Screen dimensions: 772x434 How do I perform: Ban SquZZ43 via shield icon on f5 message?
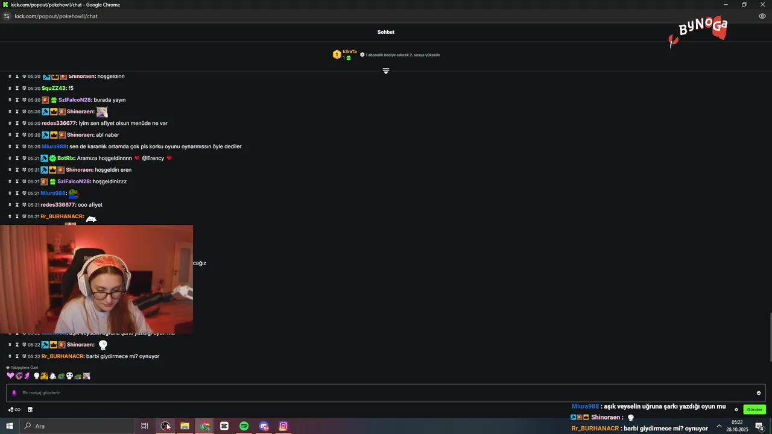[24, 88]
